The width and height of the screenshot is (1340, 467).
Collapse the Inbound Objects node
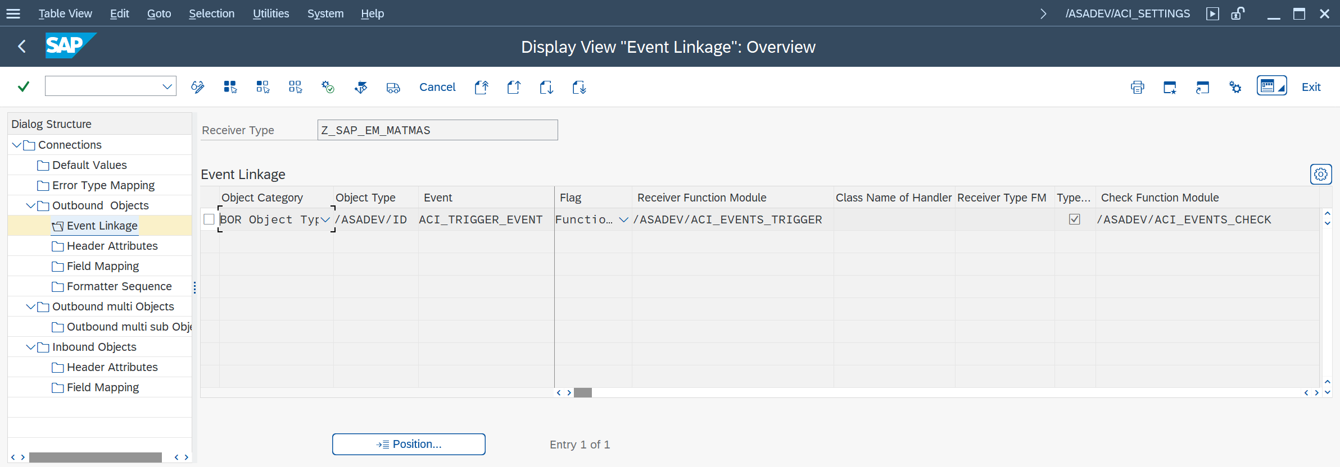pyautogui.click(x=31, y=347)
